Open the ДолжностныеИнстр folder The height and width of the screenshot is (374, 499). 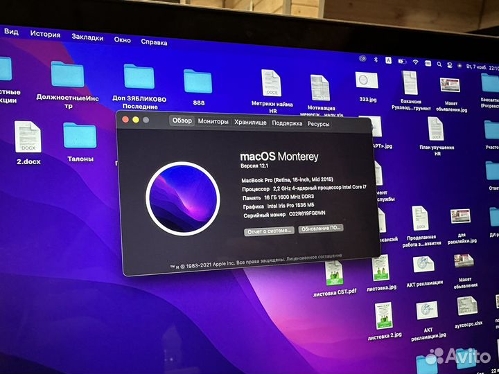[67, 74]
